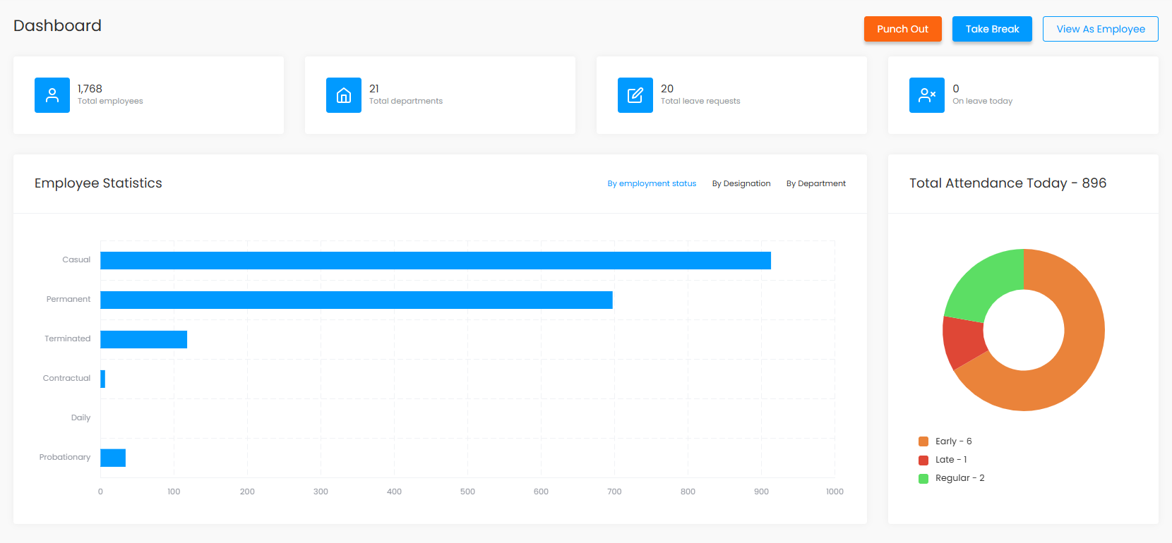The height and width of the screenshot is (543, 1172).
Task: Click the Total leave requests edit icon
Action: 635,95
